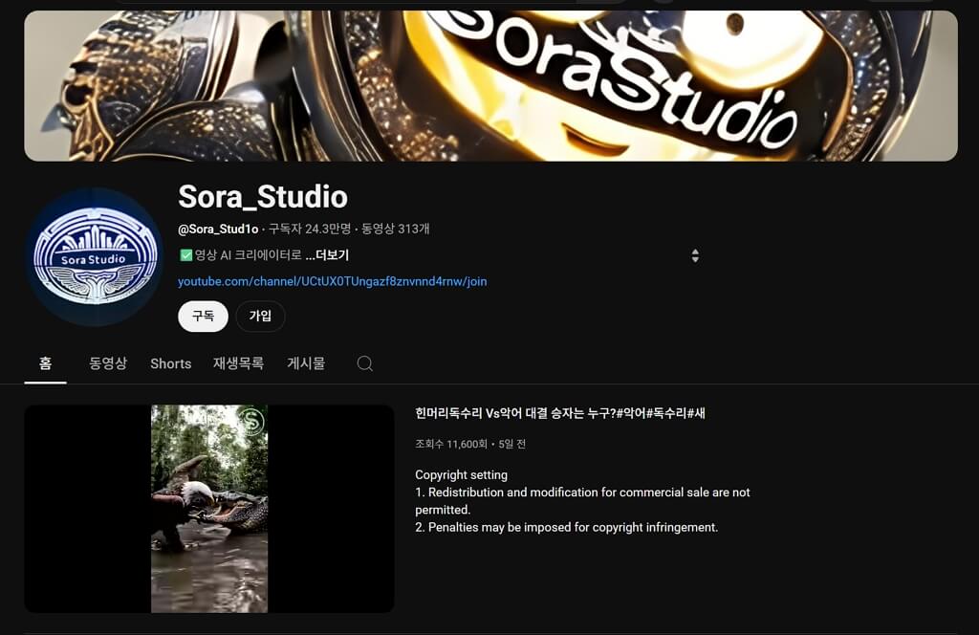Click the up-down arrows beside channel description
Image resolution: width=979 pixels, height=635 pixels.
click(x=695, y=255)
